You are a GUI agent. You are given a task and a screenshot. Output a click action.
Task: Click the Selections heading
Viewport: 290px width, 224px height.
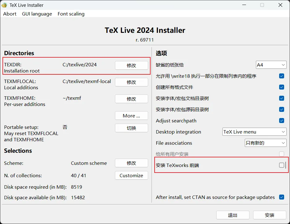[x=18, y=151]
